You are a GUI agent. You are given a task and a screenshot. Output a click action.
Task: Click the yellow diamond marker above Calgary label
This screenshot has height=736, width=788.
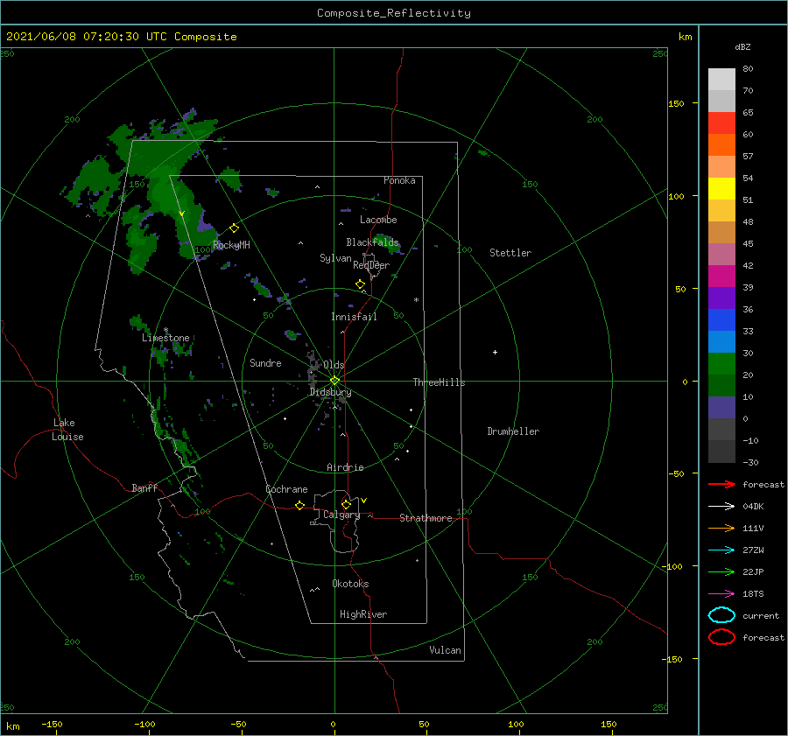(x=346, y=504)
